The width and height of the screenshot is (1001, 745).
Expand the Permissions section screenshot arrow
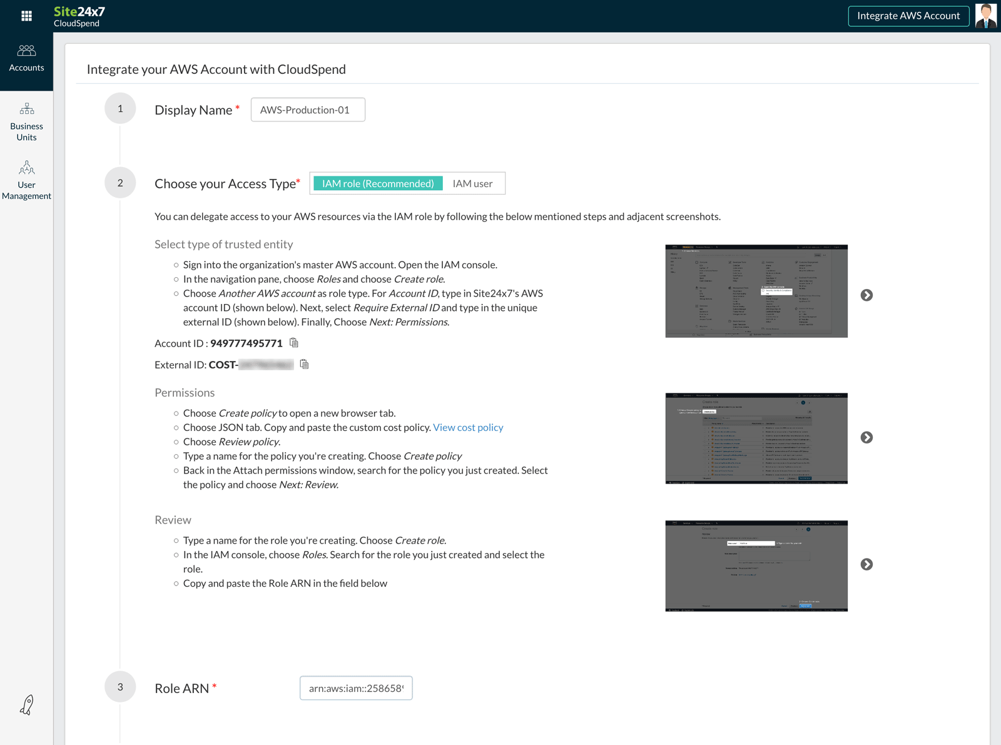point(866,438)
